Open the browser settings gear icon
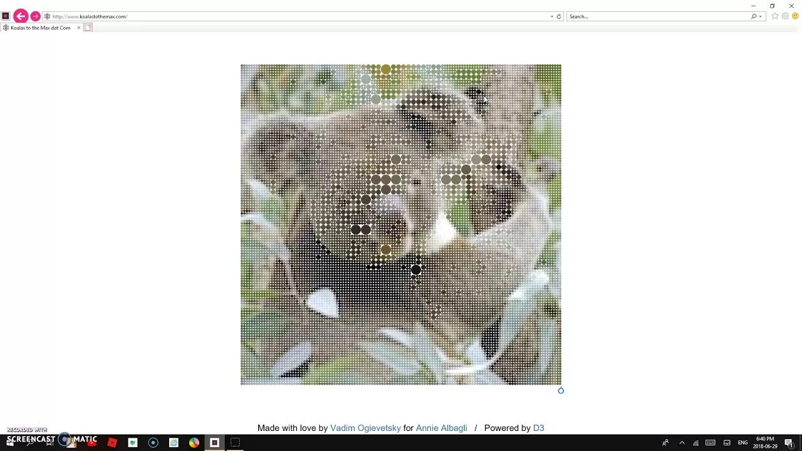The height and width of the screenshot is (451, 802). (784, 16)
